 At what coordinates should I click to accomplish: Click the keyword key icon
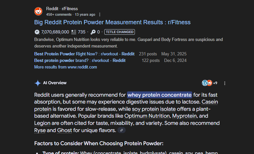93,32
